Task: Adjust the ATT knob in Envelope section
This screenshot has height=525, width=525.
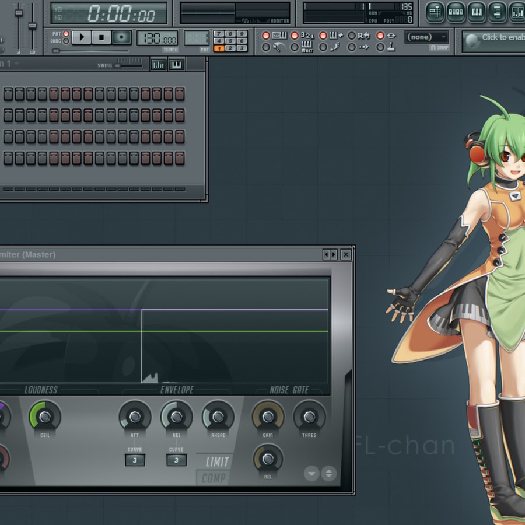Action: (135, 417)
